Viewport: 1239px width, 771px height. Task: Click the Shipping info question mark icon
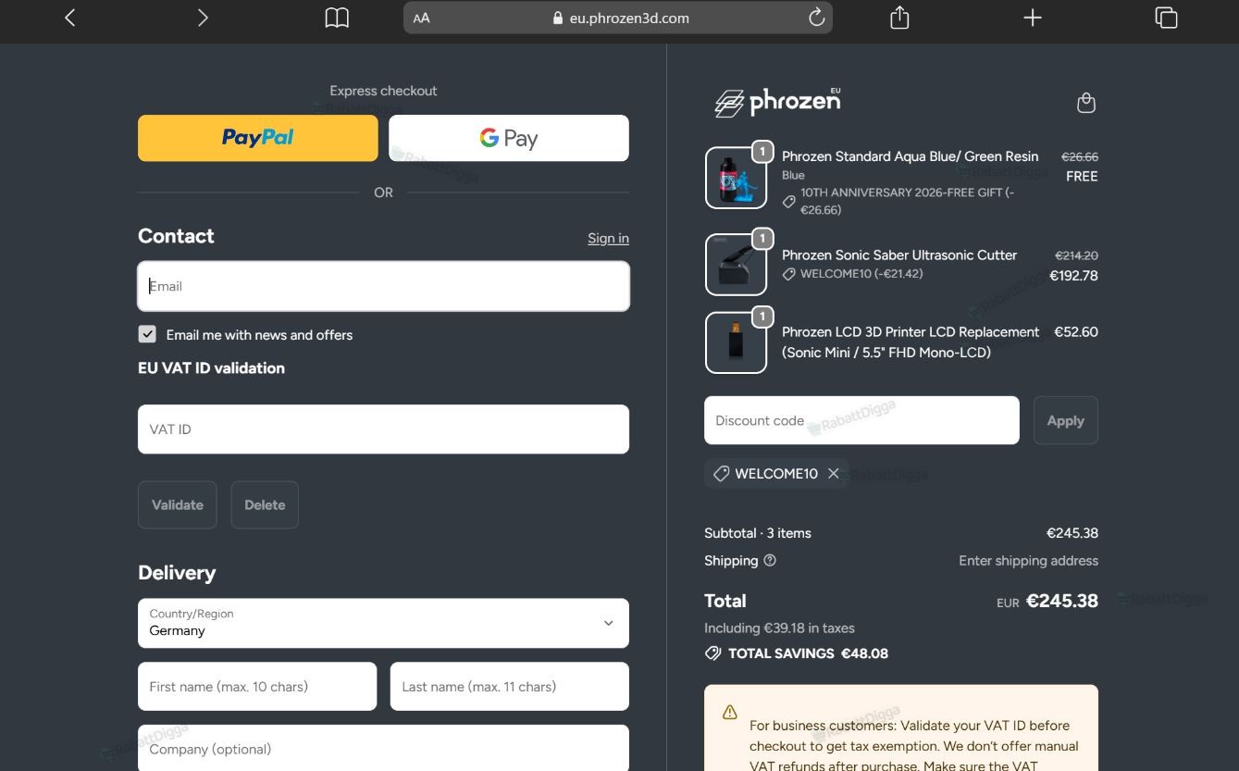tap(770, 560)
